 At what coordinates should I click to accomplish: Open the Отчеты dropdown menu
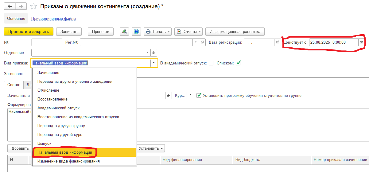tap(188, 31)
